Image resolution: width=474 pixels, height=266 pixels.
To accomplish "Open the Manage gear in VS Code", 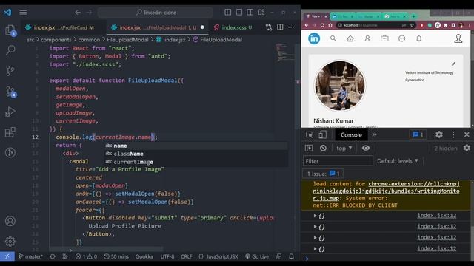I will [10, 242].
